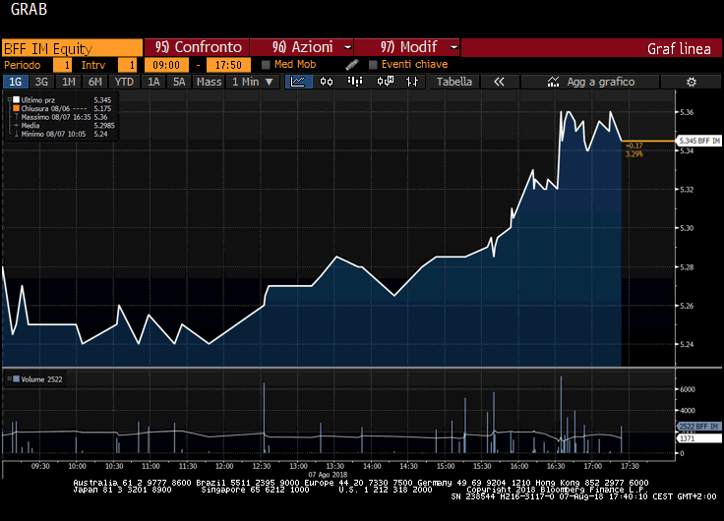
Task: Click the orange Chiusura color swatch
Action: pos(16,108)
